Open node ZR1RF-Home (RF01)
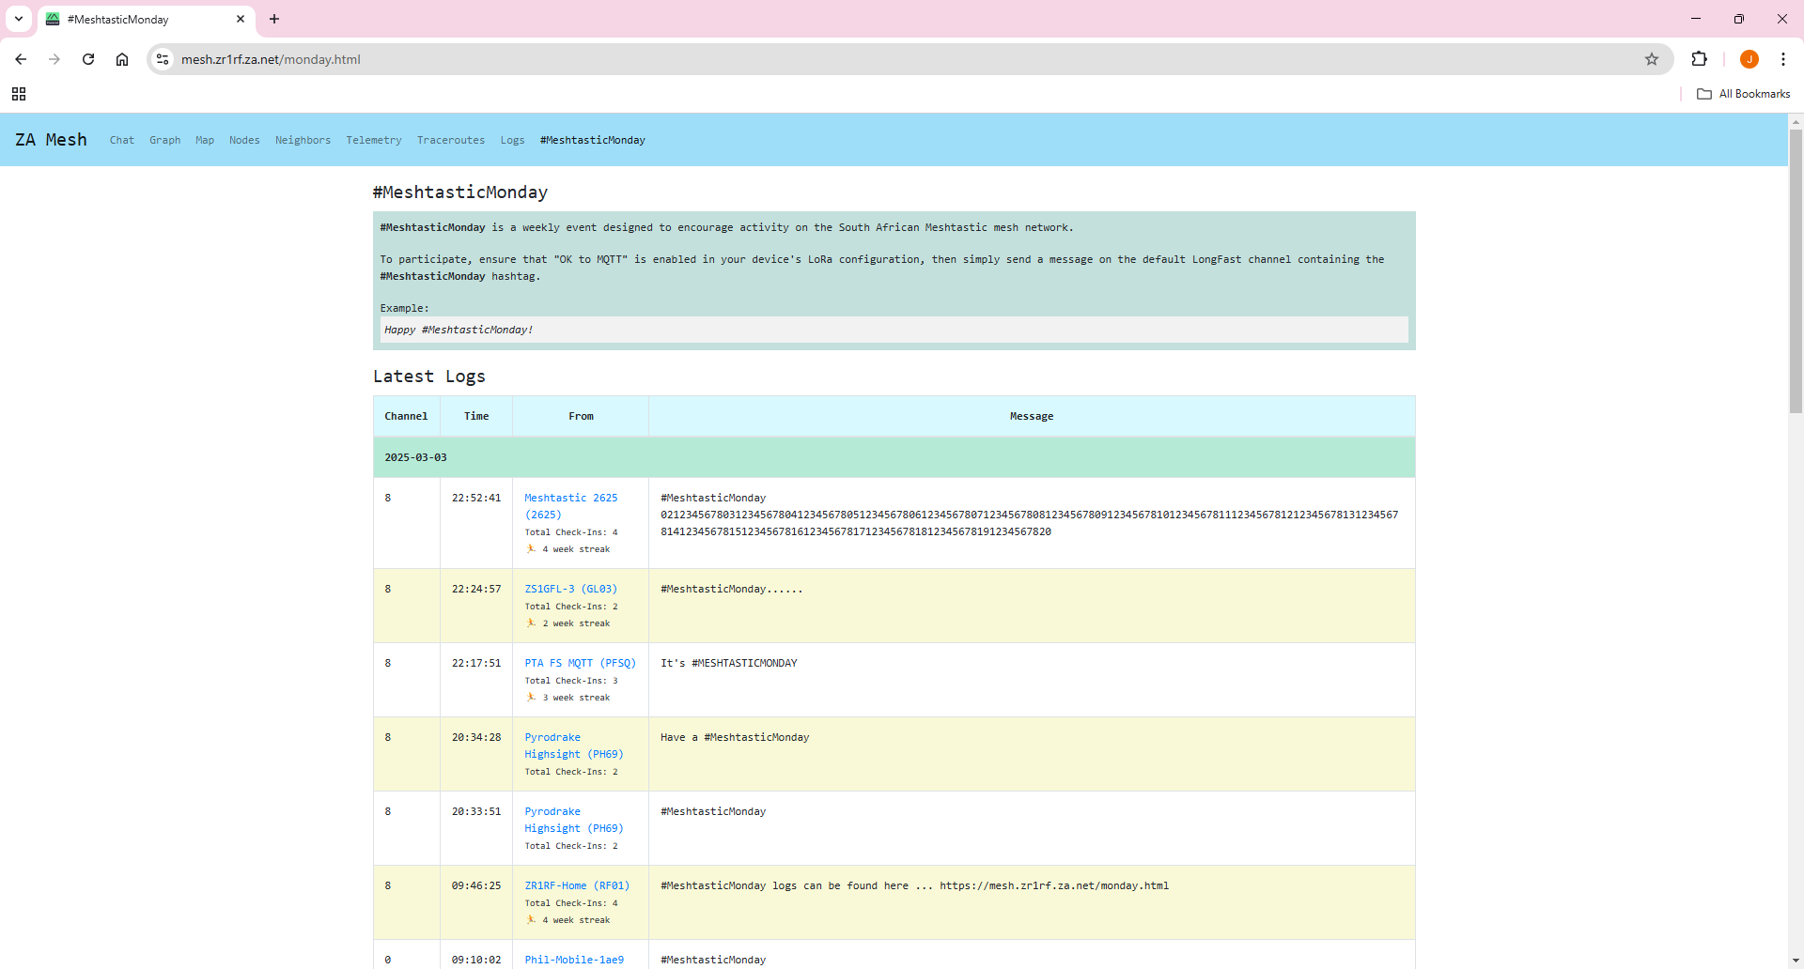The image size is (1804, 969). 577,885
